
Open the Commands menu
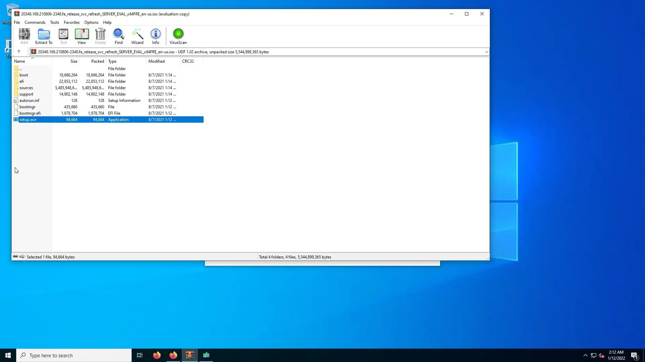(x=35, y=22)
